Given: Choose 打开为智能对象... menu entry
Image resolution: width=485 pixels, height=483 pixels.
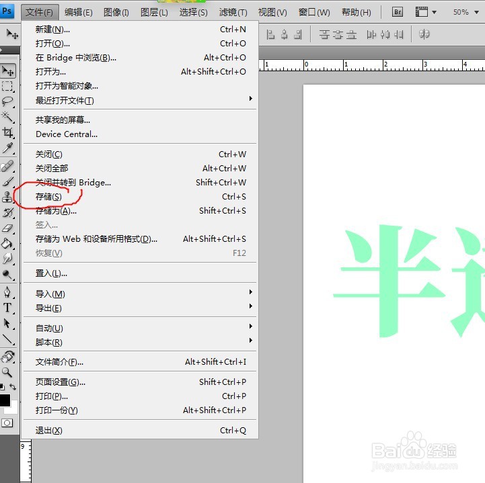Looking at the screenshot, I should pyautogui.click(x=140, y=85).
